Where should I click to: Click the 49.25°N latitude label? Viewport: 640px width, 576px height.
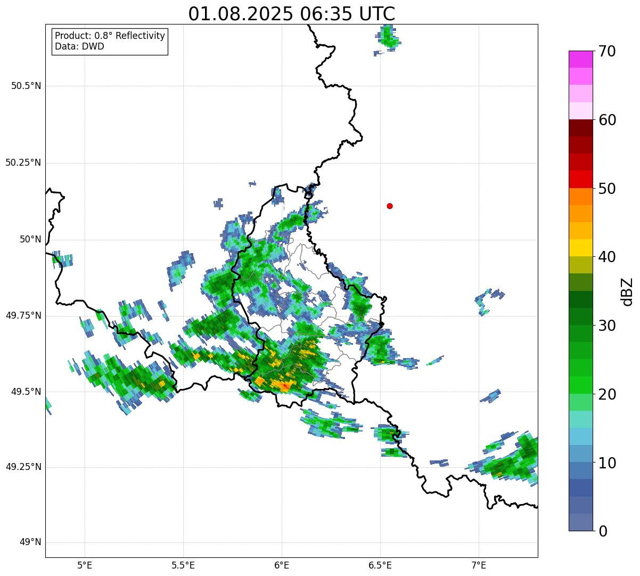[x=23, y=467]
